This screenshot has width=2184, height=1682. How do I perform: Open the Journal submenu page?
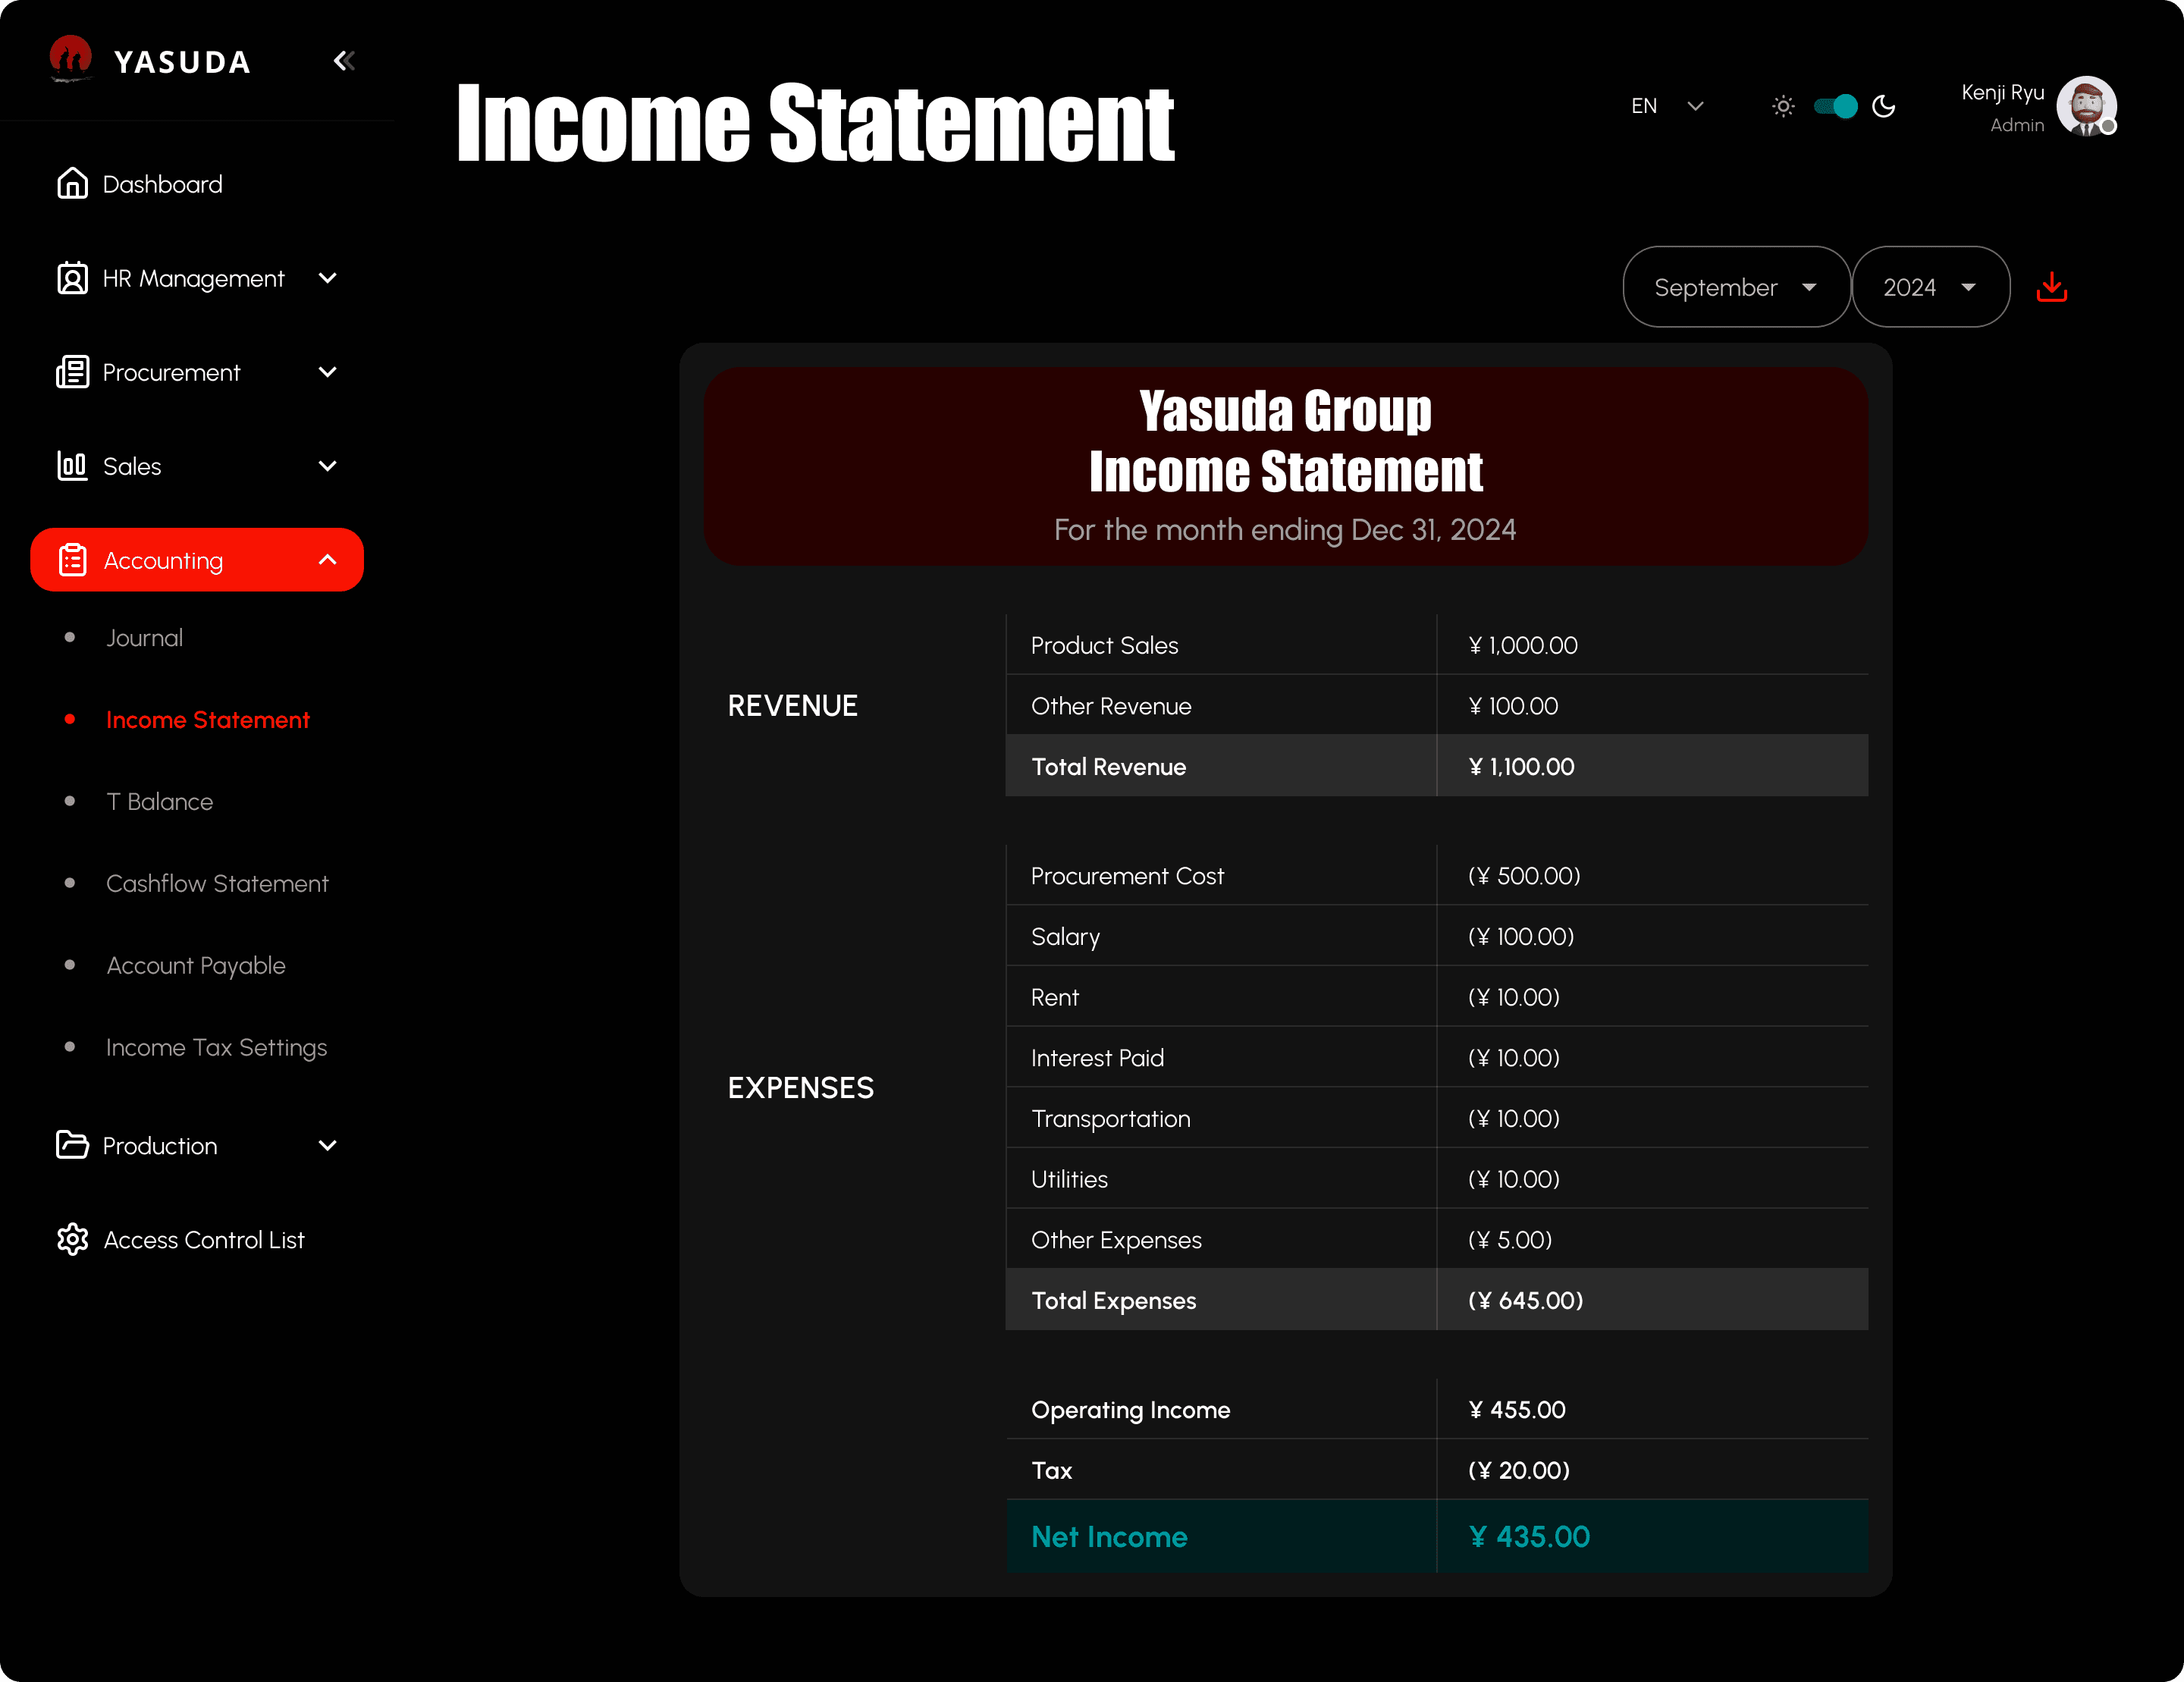144,638
